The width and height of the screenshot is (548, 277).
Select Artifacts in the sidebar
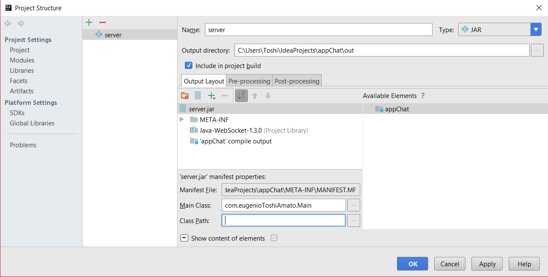click(x=22, y=91)
